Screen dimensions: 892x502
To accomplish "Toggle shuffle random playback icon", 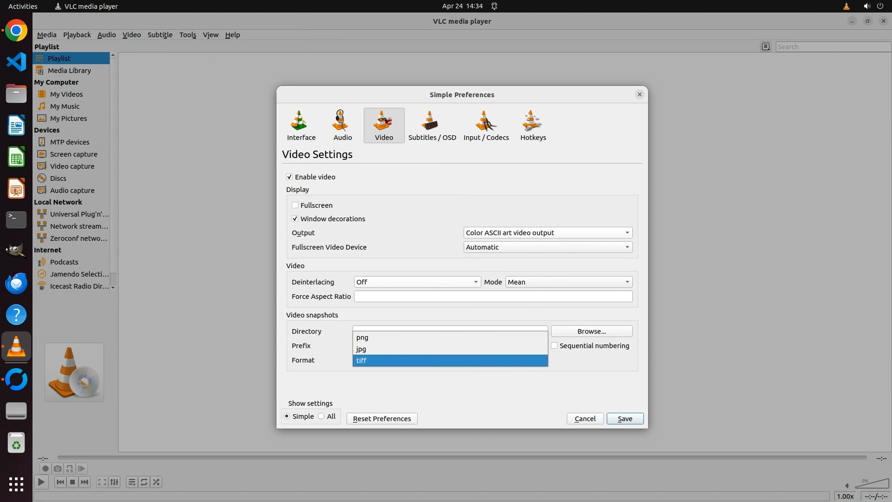I will 157,482.
